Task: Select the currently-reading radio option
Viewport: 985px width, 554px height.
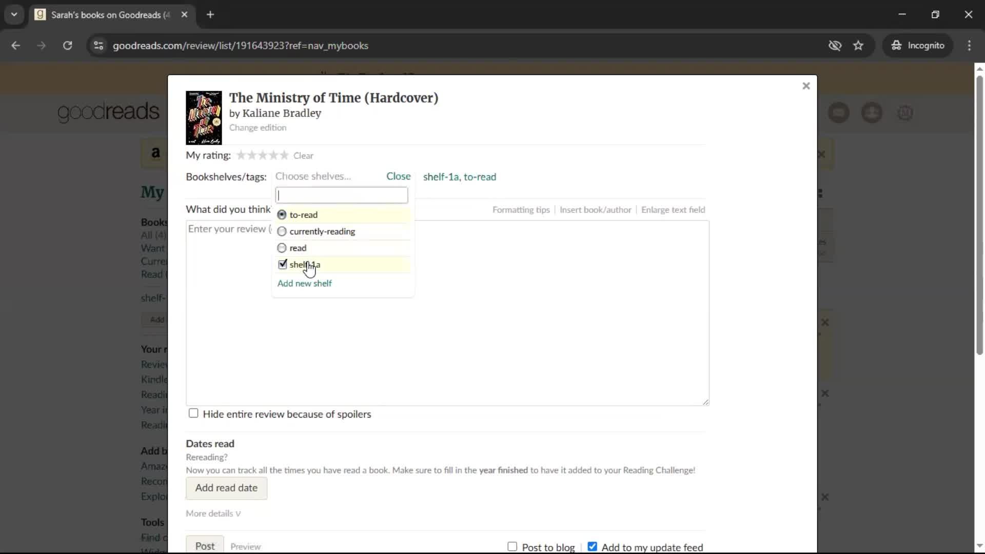Action: (x=282, y=231)
